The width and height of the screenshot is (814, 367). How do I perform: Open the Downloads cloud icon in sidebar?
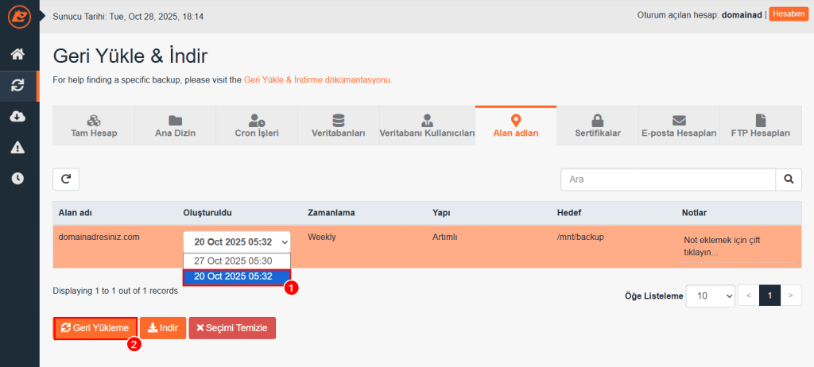coord(17,117)
